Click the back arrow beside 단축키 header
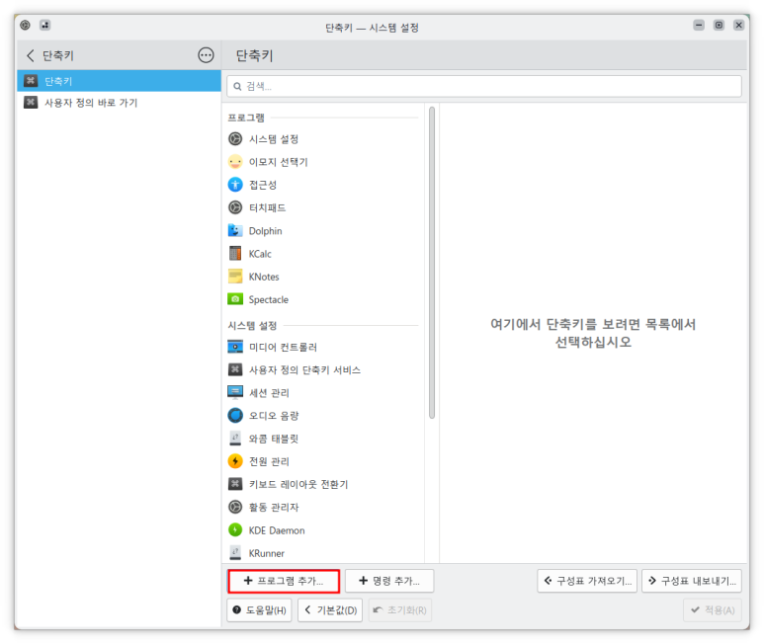The height and width of the screenshot is (644, 764). [x=31, y=55]
